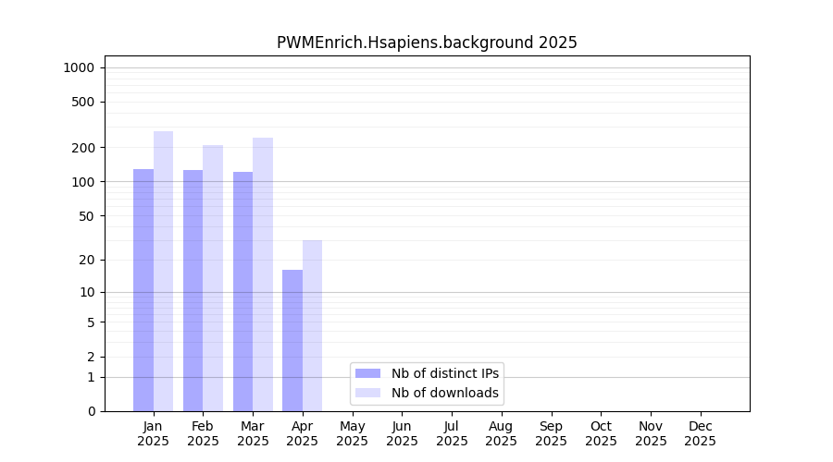Image resolution: width=833 pixels, height=462 pixels.
Task: Click the Nb of downloads legend swatch
Action: coord(367,393)
